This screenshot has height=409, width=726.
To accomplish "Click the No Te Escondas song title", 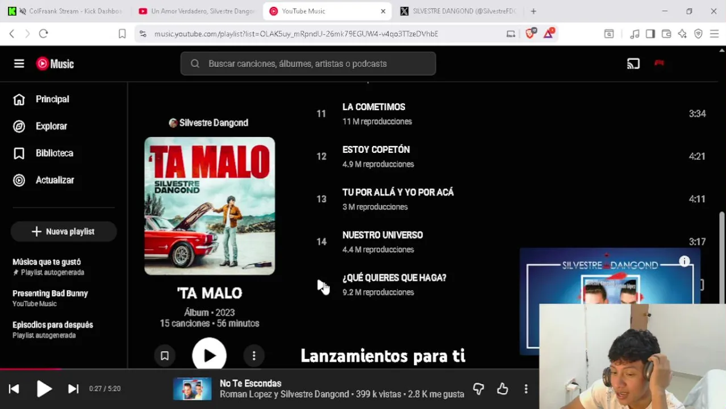I will click(251, 383).
